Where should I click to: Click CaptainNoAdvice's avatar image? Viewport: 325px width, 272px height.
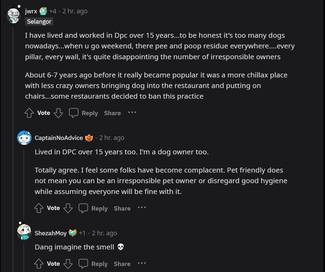point(24,138)
